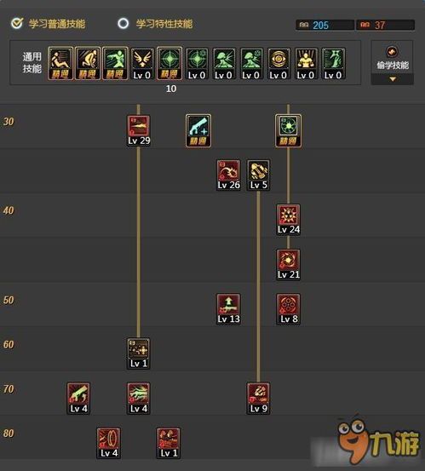425x471 pixels.
Task: Enable the 学习普通技能 checkbox
Action: point(17,23)
